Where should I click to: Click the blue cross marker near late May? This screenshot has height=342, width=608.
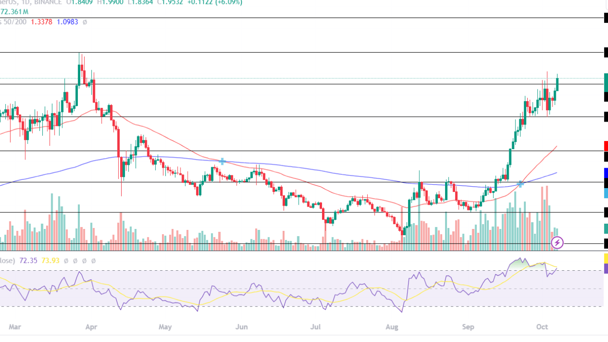(222, 162)
